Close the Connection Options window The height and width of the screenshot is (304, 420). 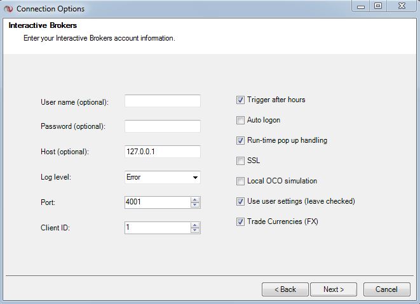402,6
